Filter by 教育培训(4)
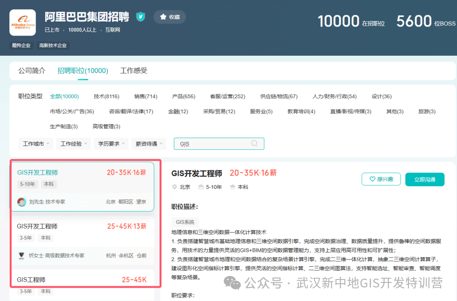The image size is (457, 301). click(x=301, y=111)
